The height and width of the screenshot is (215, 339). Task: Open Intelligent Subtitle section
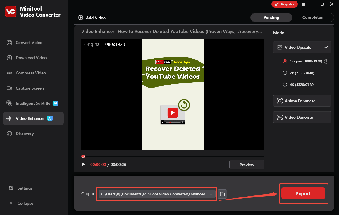(33, 103)
